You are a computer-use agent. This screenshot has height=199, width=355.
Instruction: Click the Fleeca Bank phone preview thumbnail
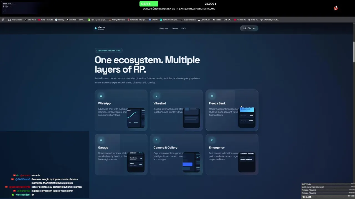click(x=247, y=118)
